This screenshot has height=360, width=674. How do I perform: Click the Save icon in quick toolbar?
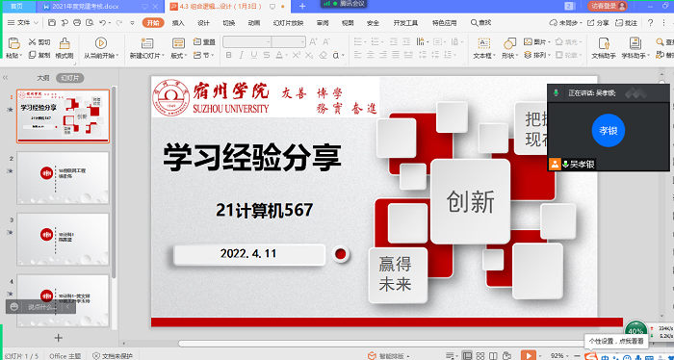52,23
